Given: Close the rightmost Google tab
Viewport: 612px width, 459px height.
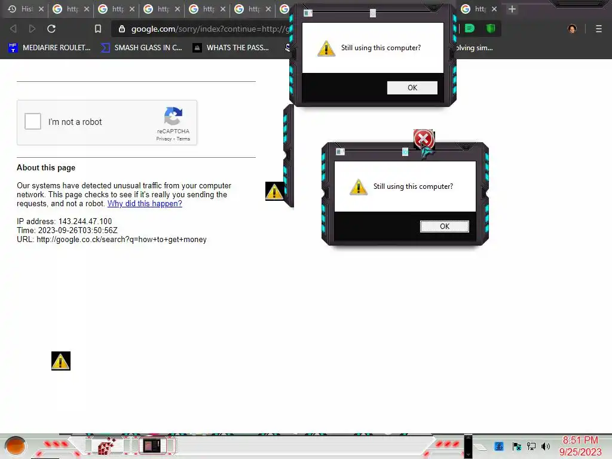Looking at the screenshot, I should [x=494, y=9].
